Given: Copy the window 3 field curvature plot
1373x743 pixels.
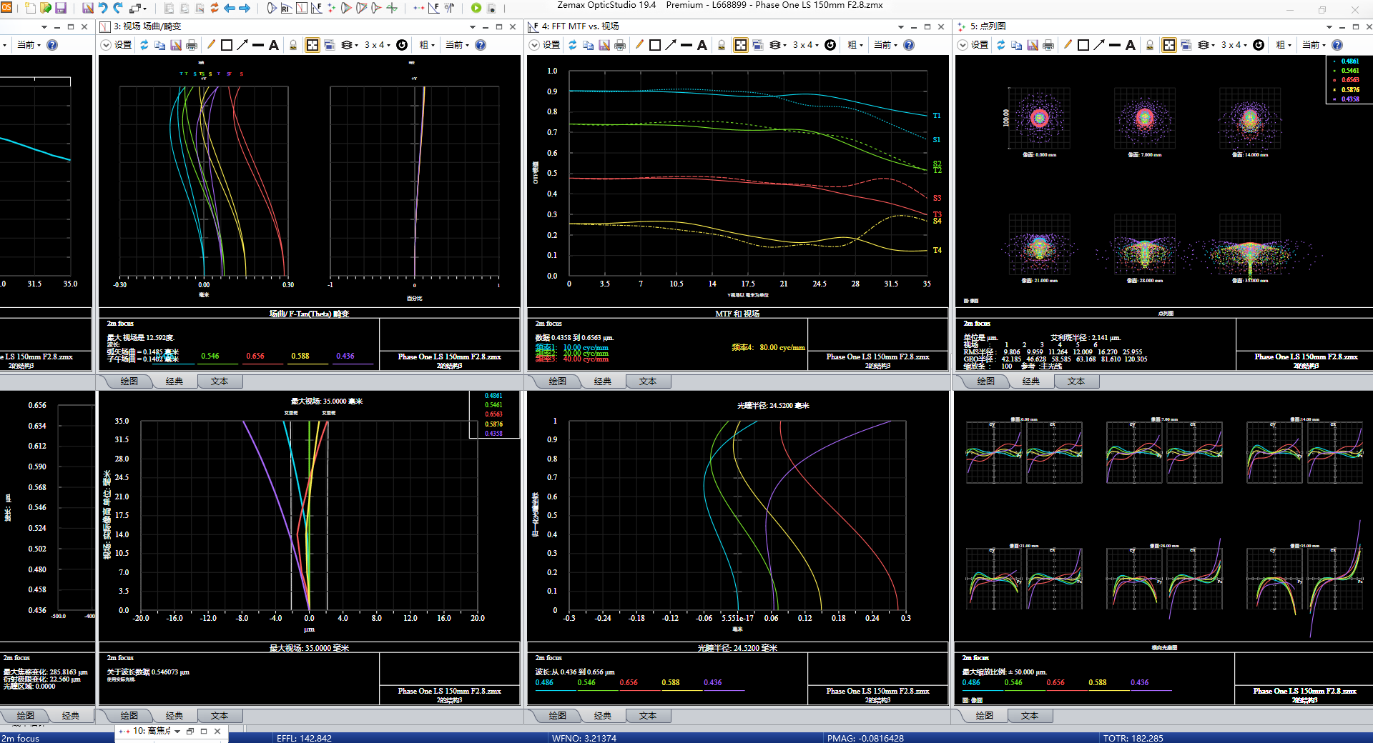Looking at the screenshot, I should 159,45.
